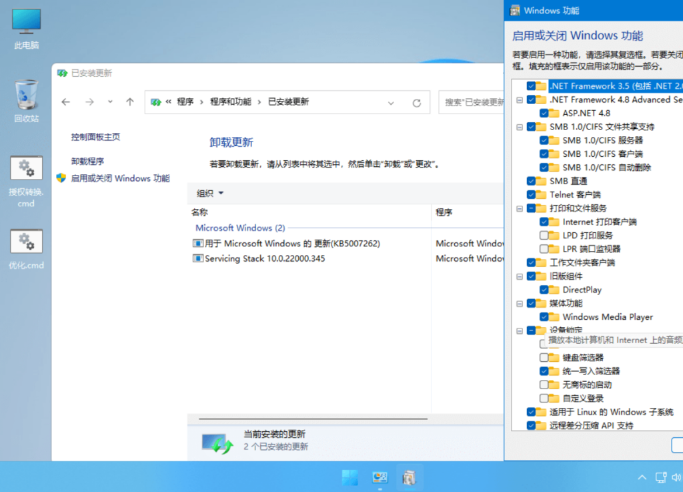Uncheck ASP.NET 4.8 checkbox
Image resolution: width=683 pixels, height=492 pixels.
point(544,113)
